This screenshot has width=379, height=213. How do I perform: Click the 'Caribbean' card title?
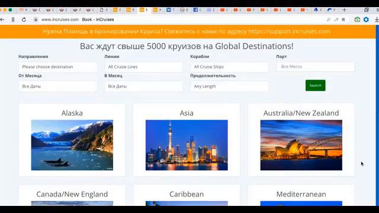click(187, 194)
